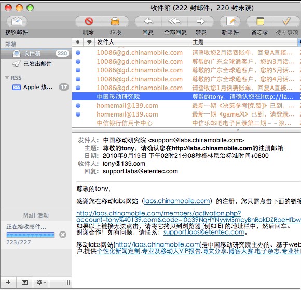Click the 17 RSS unread badge
Screen dimensions: 301x290
(x=64, y=87)
